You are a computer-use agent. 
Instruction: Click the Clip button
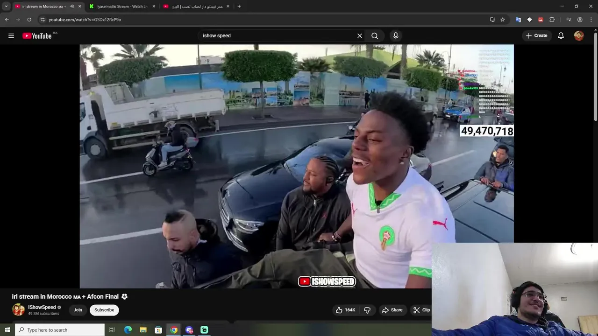point(421,310)
